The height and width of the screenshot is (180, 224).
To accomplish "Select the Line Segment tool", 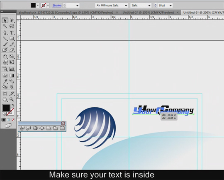I will click(5, 39).
